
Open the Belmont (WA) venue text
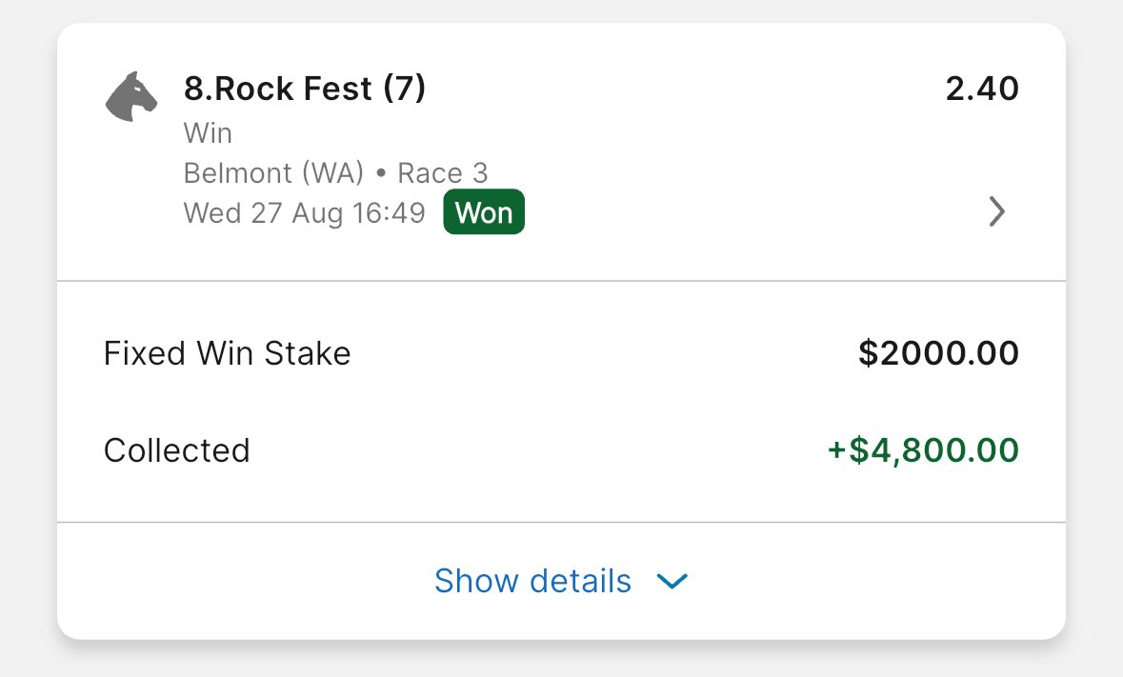274,173
